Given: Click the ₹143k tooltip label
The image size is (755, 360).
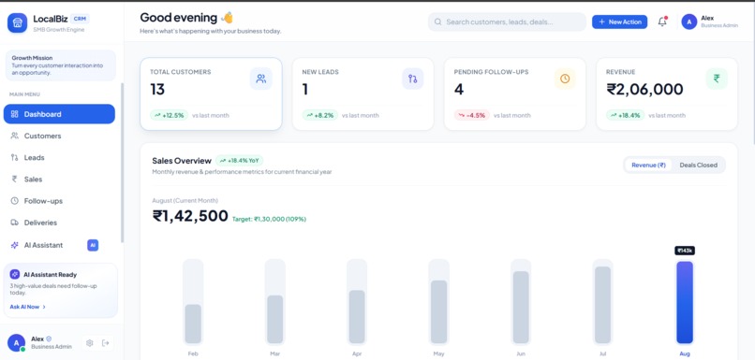Looking at the screenshot, I should 685,251.
